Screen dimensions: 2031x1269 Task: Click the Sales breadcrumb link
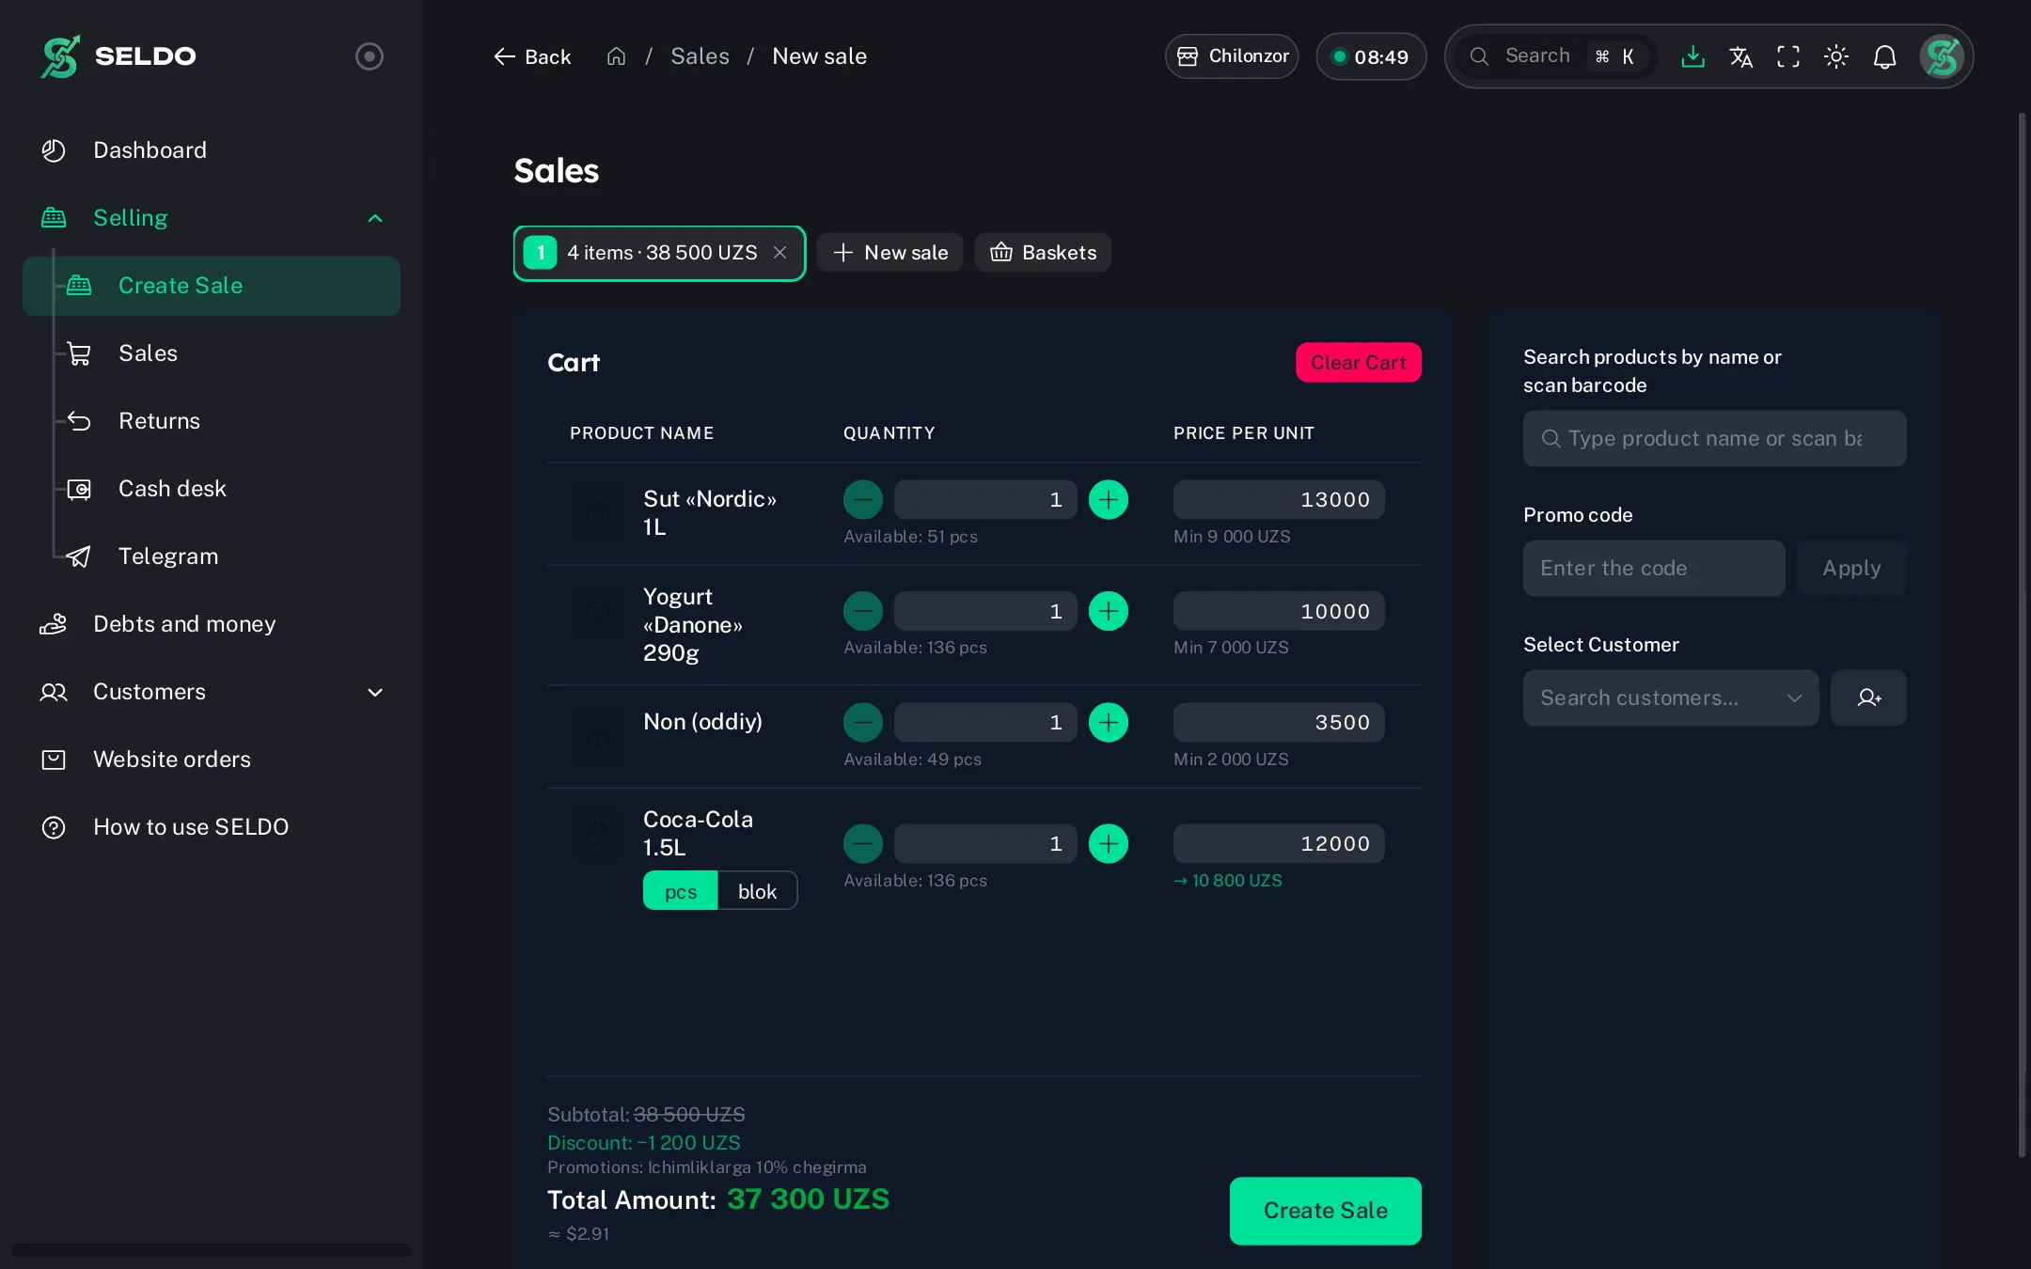click(700, 56)
